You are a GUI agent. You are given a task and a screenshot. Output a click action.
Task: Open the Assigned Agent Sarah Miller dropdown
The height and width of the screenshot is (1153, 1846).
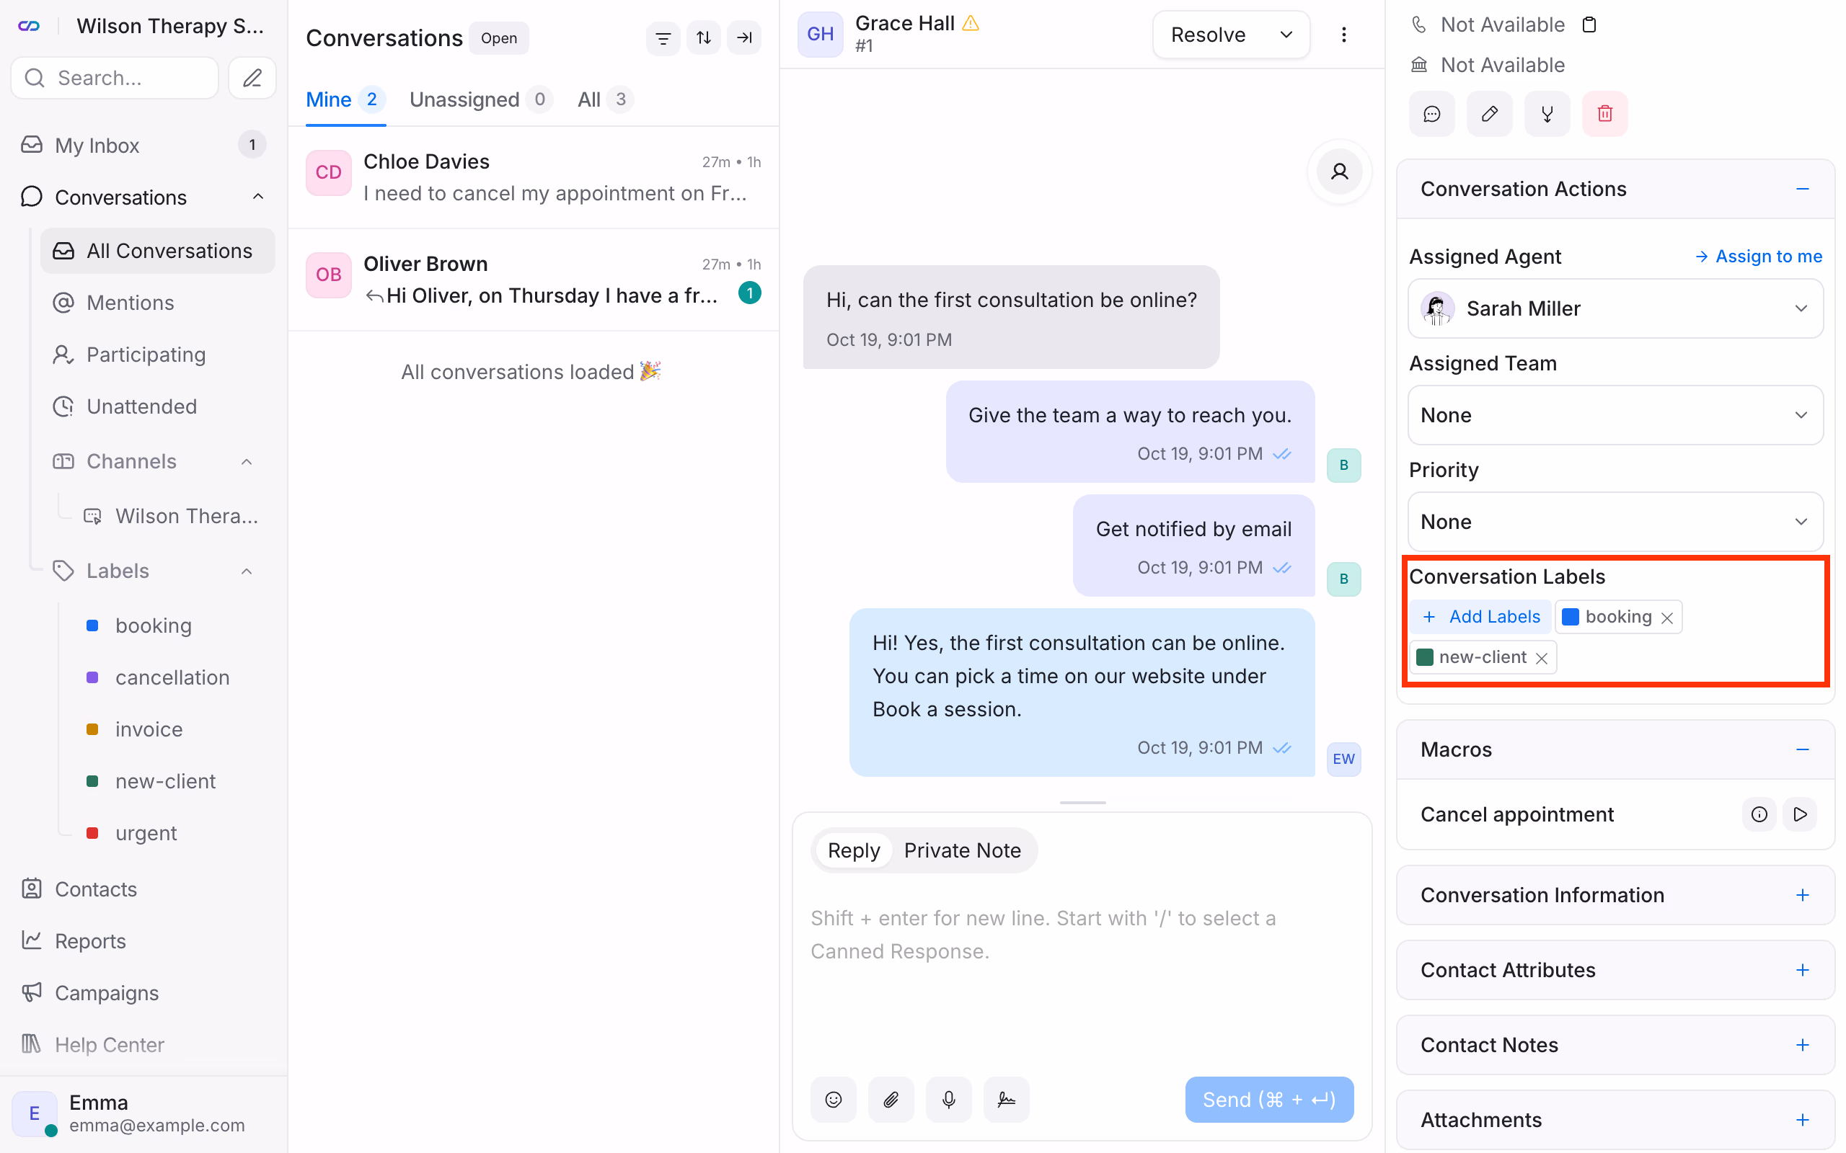click(x=1616, y=308)
